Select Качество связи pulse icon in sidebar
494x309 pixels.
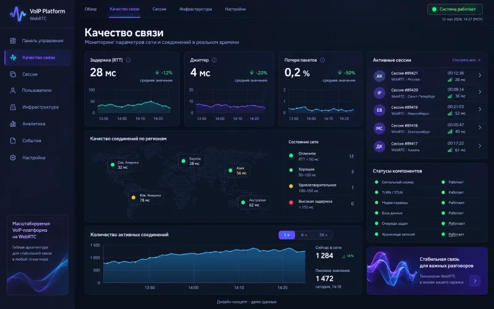(13, 57)
